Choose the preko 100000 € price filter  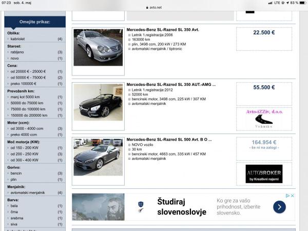[23, 84]
